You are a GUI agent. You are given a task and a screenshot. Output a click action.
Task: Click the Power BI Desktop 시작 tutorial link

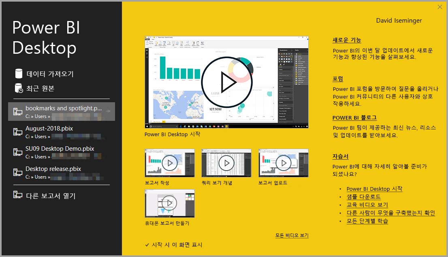click(x=375, y=189)
